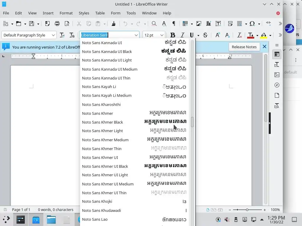
Task: Collapse the Font Name dropdown arrow
Action: click(136, 35)
